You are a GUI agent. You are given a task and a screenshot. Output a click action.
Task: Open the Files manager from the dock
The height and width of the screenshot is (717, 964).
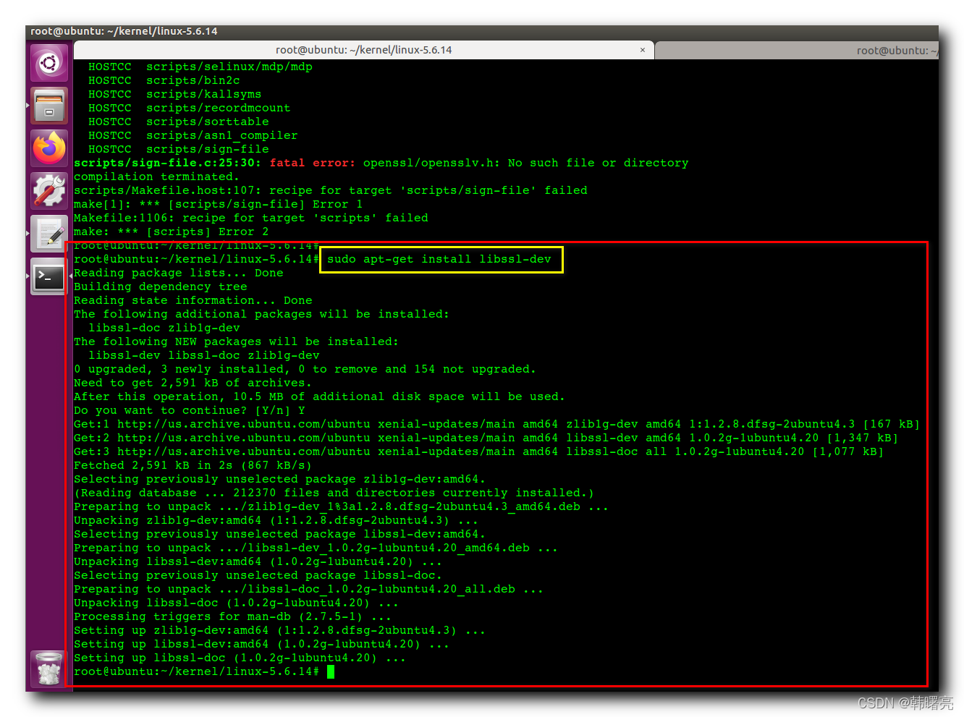tap(49, 106)
